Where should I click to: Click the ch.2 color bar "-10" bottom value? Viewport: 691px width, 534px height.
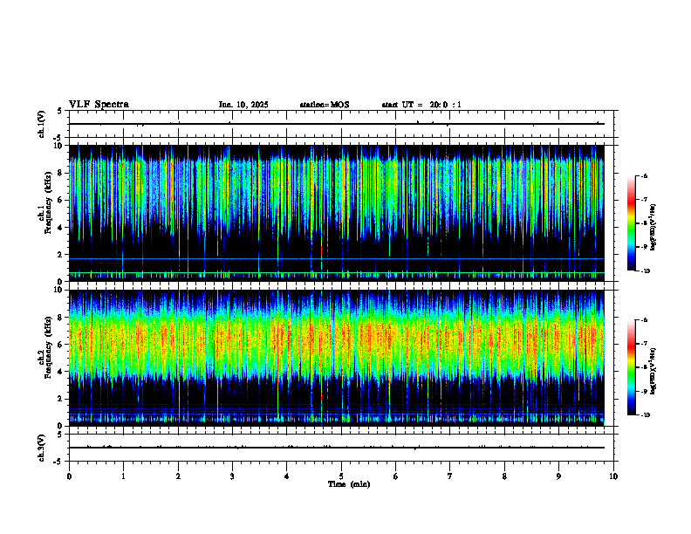pyautogui.click(x=645, y=415)
